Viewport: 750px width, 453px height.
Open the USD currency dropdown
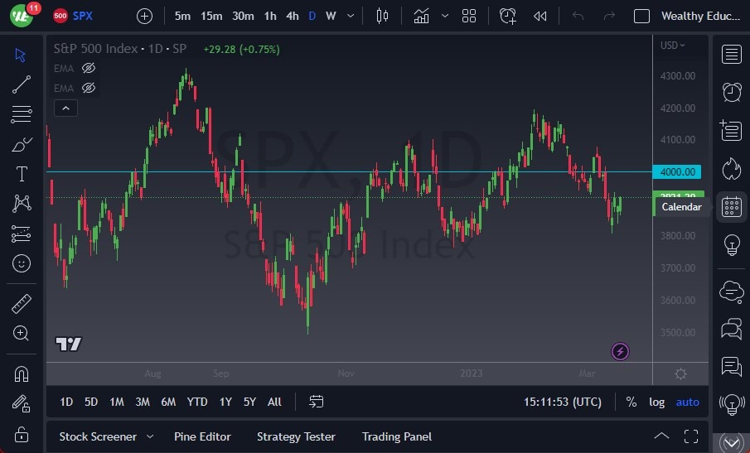click(x=671, y=46)
